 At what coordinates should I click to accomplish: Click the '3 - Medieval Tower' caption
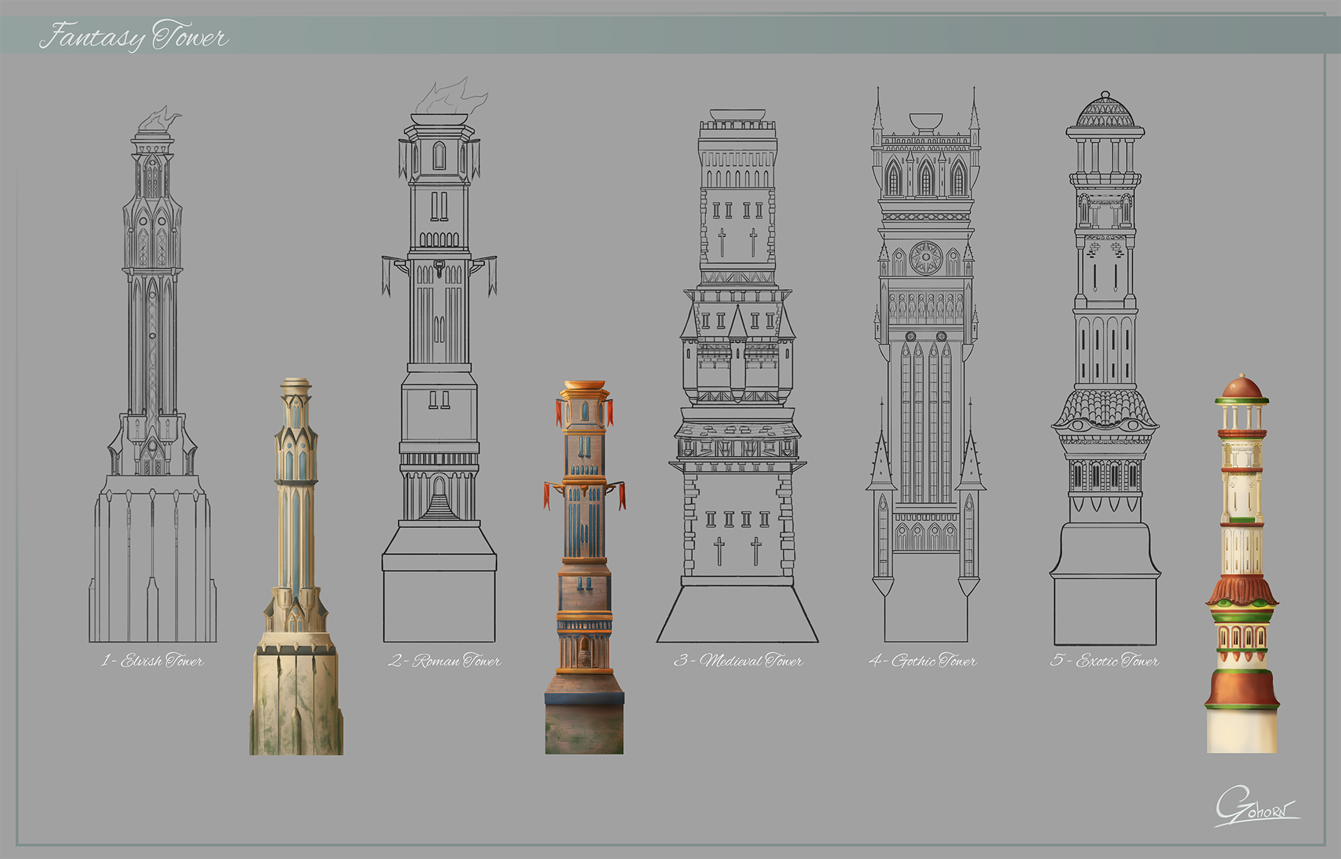point(738,661)
